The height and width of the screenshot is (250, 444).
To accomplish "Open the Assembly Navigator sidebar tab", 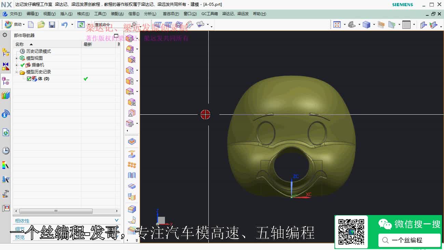I will pyautogui.click(x=5, y=52).
